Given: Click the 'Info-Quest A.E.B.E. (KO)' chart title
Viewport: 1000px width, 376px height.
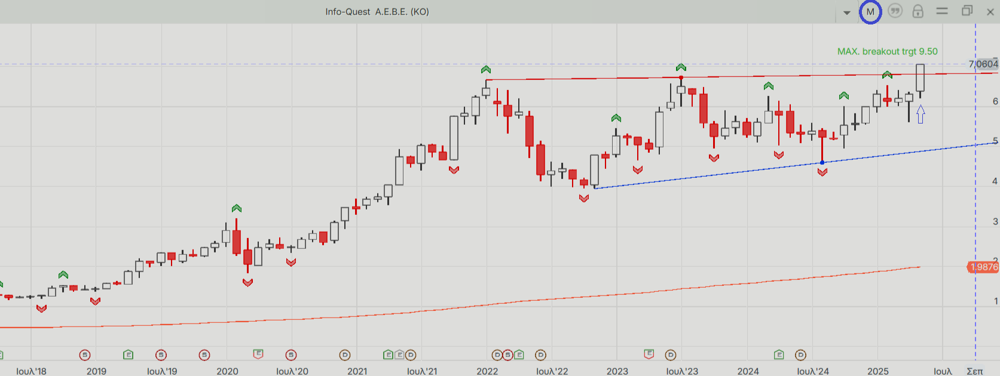Looking at the screenshot, I should click(377, 11).
